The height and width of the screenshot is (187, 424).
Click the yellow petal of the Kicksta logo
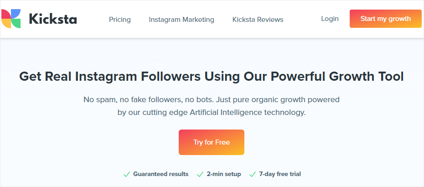(x=6, y=24)
